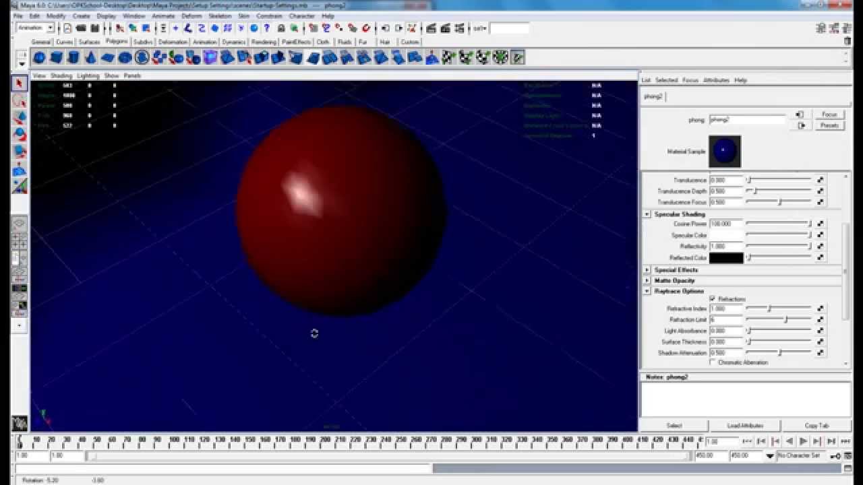Click the Copy Tab button
The height and width of the screenshot is (485, 863).
816,426
